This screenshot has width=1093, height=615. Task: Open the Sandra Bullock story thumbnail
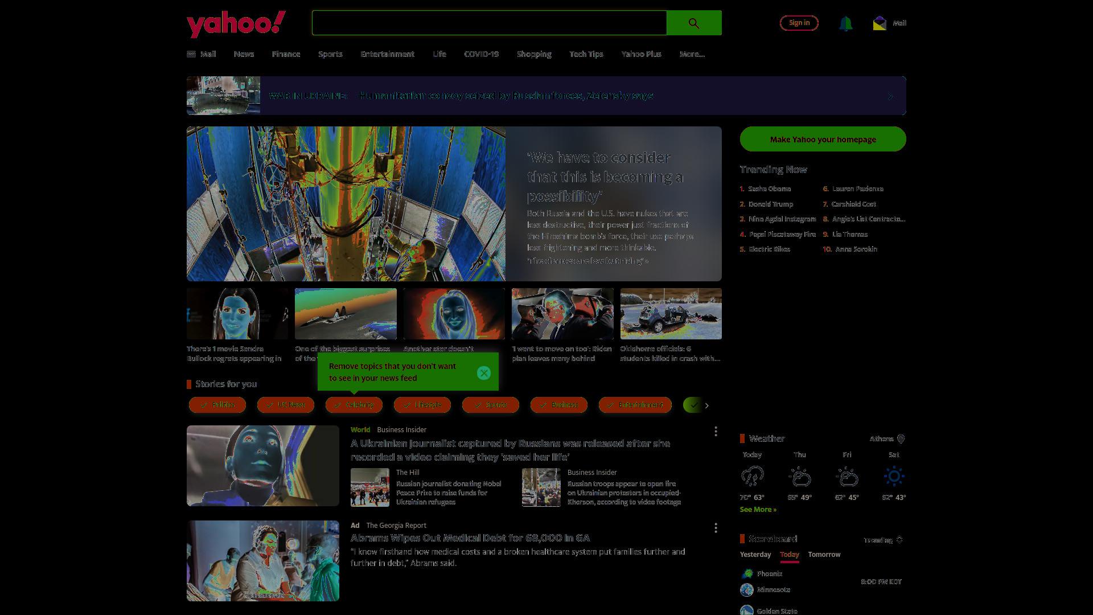point(237,314)
